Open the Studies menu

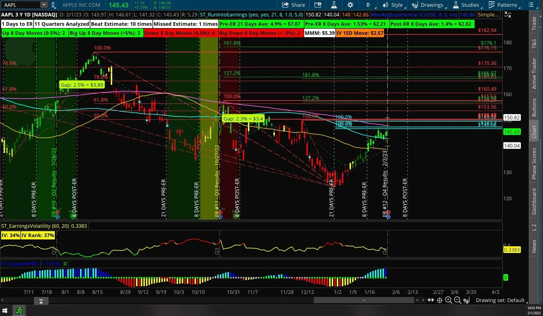[467, 5]
